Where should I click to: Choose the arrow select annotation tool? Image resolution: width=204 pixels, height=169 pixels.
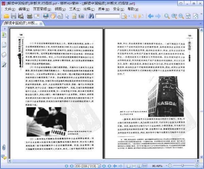67,16
